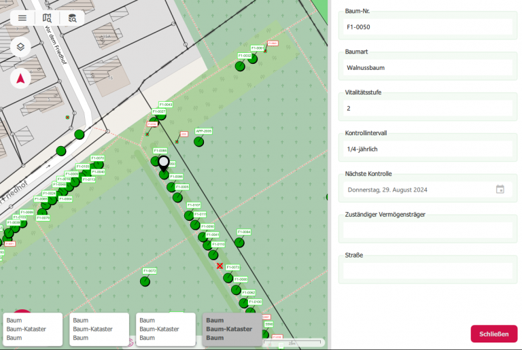Screen dimensions: 522x350
Task: Click the F1-0041 tree label
Action: click(x=213, y=234)
